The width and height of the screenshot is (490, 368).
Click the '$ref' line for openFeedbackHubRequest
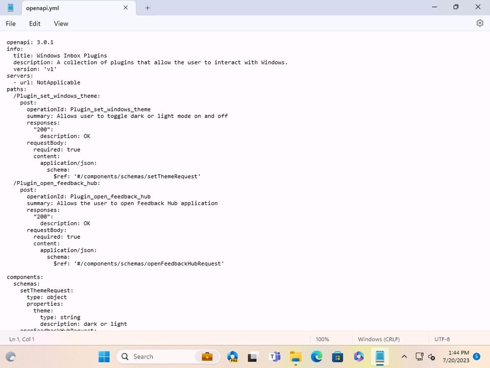click(x=139, y=264)
